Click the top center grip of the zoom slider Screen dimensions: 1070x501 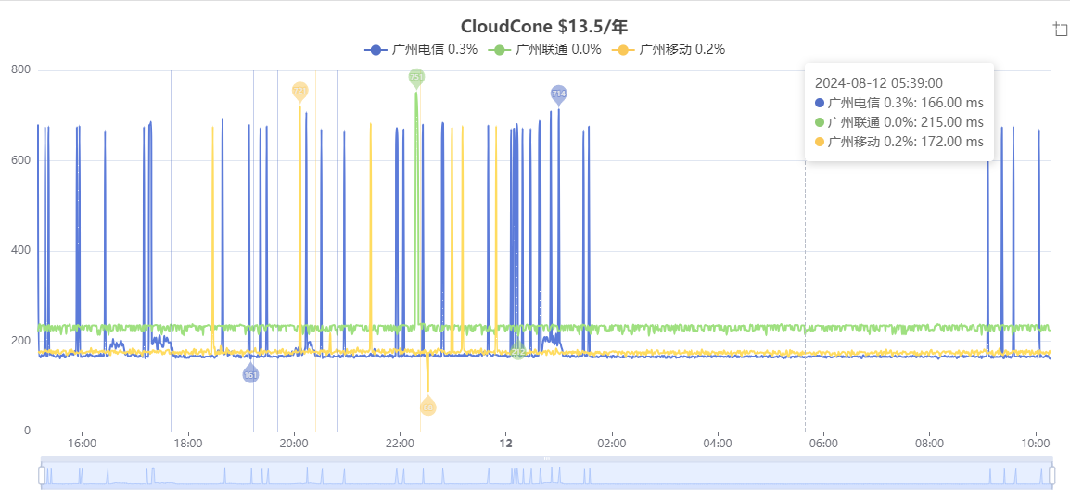pyautogui.click(x=546, y=458)
